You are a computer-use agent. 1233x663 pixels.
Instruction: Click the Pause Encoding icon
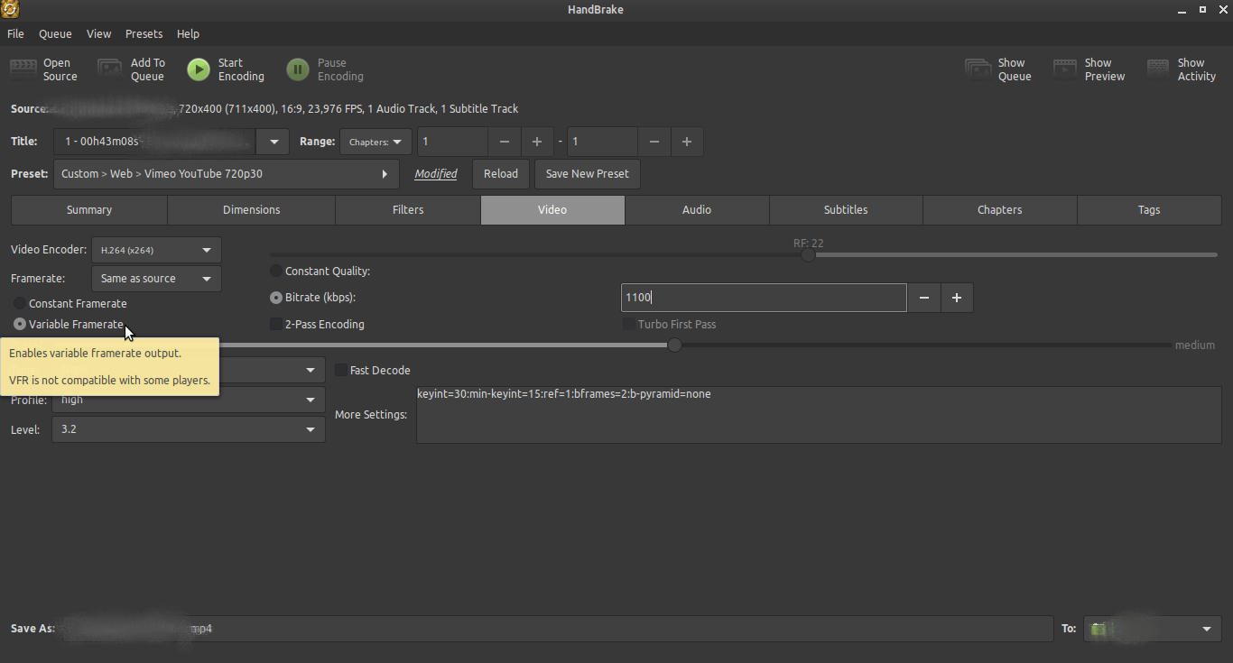[x=297, y=69]
